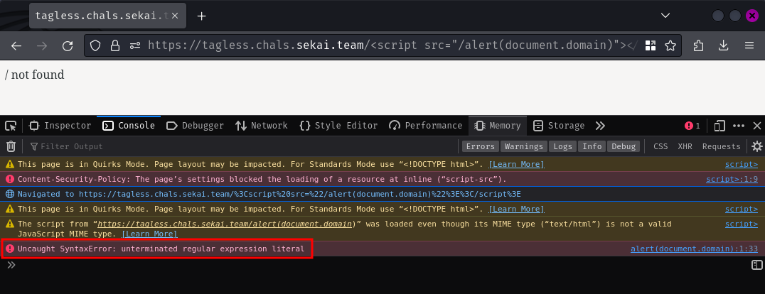The height and width of the screenshot is (294, 765).
Task: Open a new tab with plus icon
Action: [201, 16]
